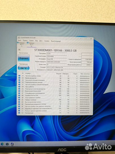Open Microsoft Store from the taskbar
115x154 pixels.
(7, 144)
